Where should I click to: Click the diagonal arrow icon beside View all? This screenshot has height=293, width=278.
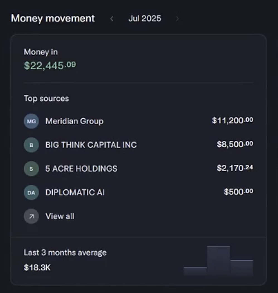pos(31,216)
